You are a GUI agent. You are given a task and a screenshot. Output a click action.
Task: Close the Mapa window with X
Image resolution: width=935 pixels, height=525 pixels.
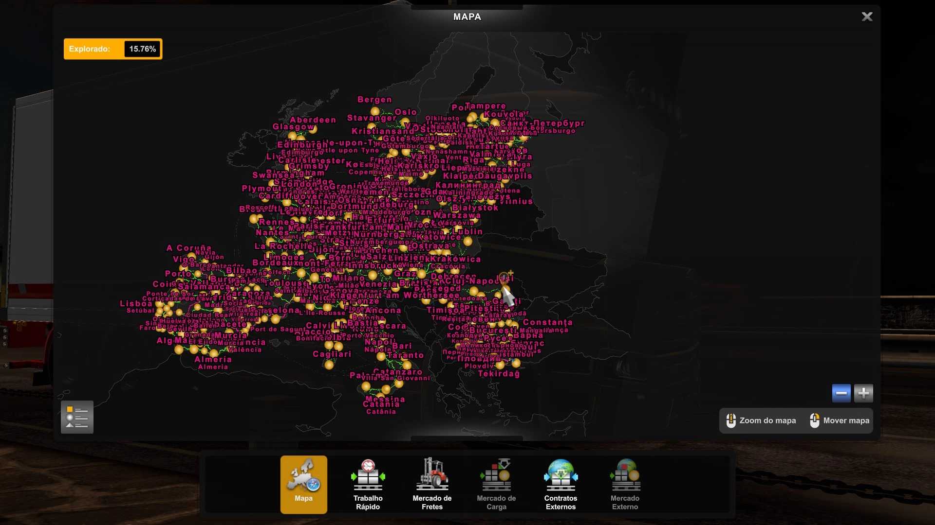tap(867, 17)
